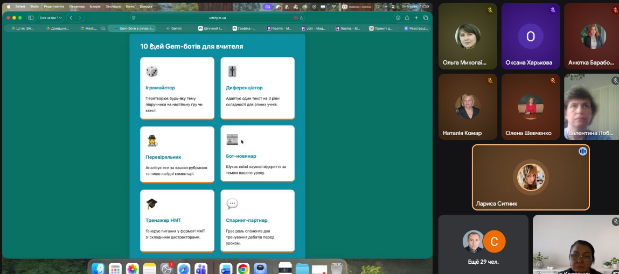Click Лариса Ситник's audio indicator icon

pos(583,151)
